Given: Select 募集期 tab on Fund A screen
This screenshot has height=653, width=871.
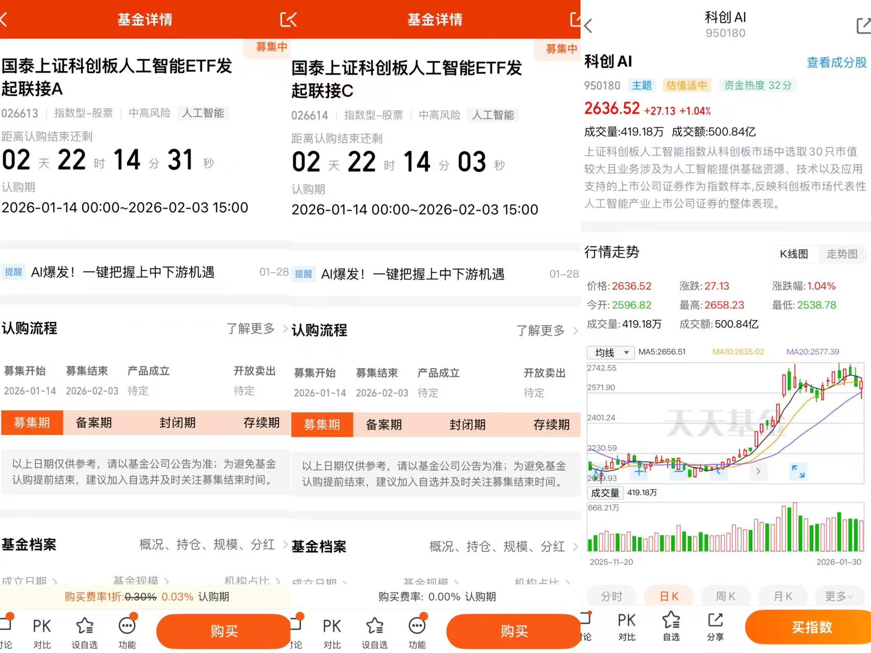Looking at the screenshot, I should click(32, 423).
